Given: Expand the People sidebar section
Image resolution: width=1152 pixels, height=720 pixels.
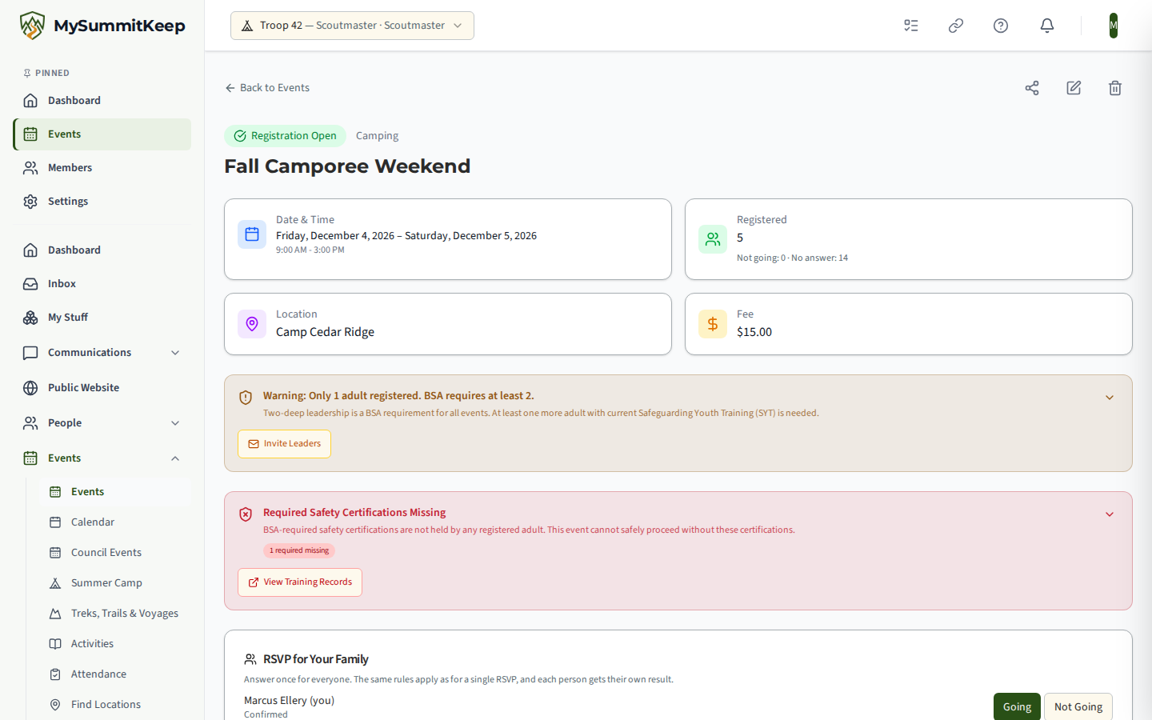Looking at the screenshot, I should pos(102,423).
